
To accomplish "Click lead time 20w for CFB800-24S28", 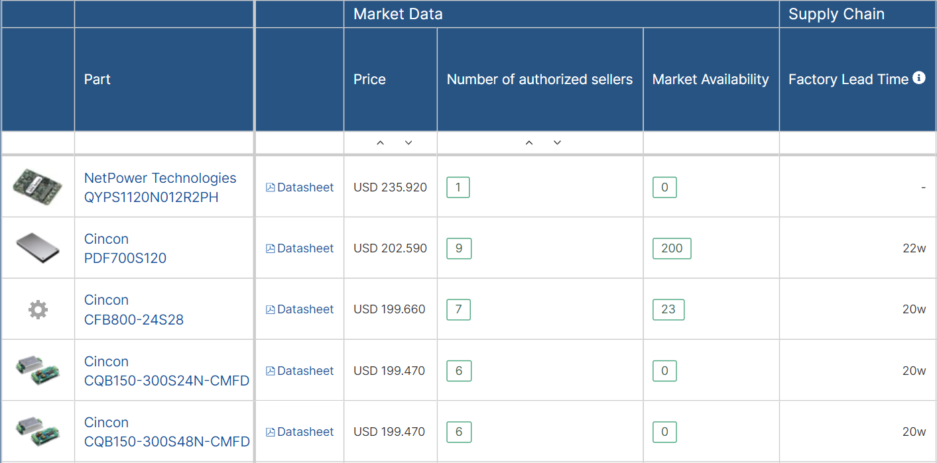I will pyautogui.click(x=914, y=309).
